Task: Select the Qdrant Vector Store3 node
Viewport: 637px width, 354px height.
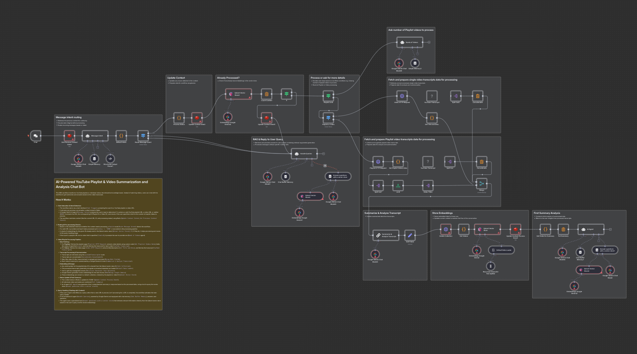Action: pos(310,196)
